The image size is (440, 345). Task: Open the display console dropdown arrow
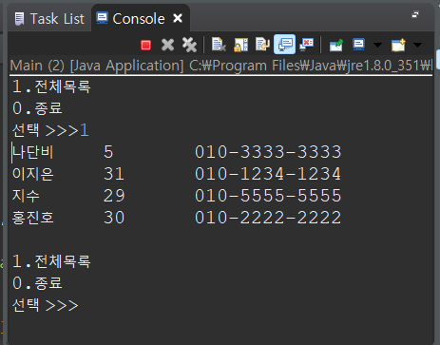click(x=377, y=45)
